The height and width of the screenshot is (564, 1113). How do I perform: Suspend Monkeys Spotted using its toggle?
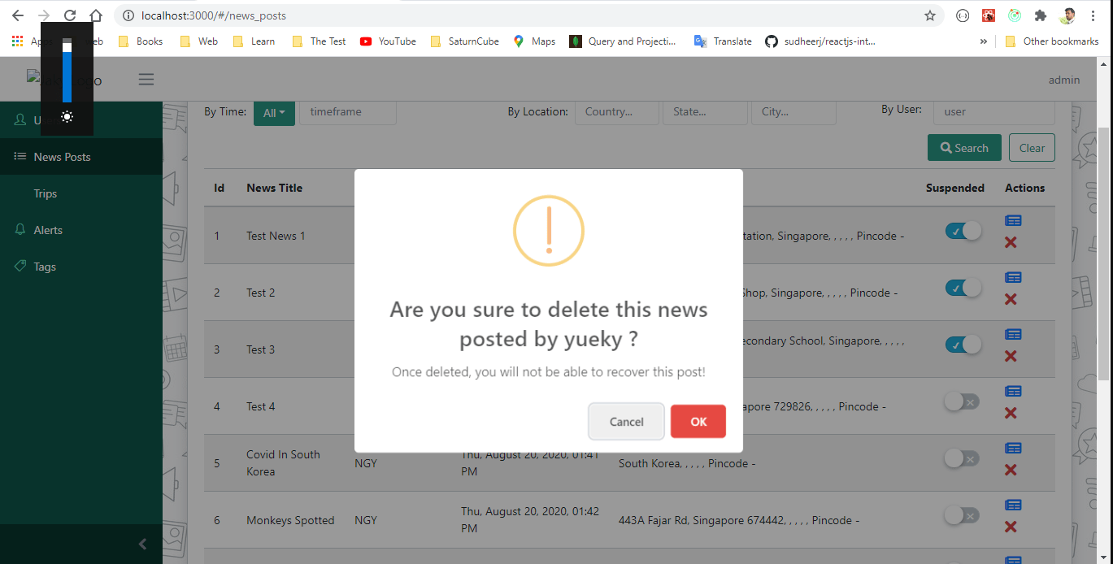961,515
